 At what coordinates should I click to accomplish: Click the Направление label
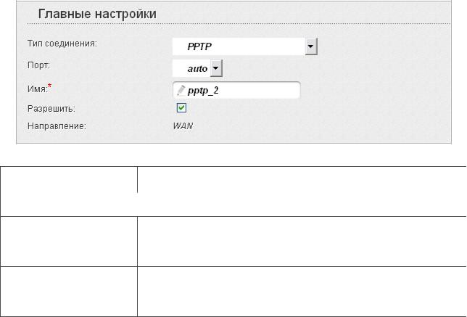coord(57,126)
